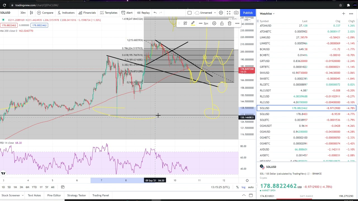Take a chart snapshot with camera icon
This screenshot has width=358, height=201.
(236, 13)
